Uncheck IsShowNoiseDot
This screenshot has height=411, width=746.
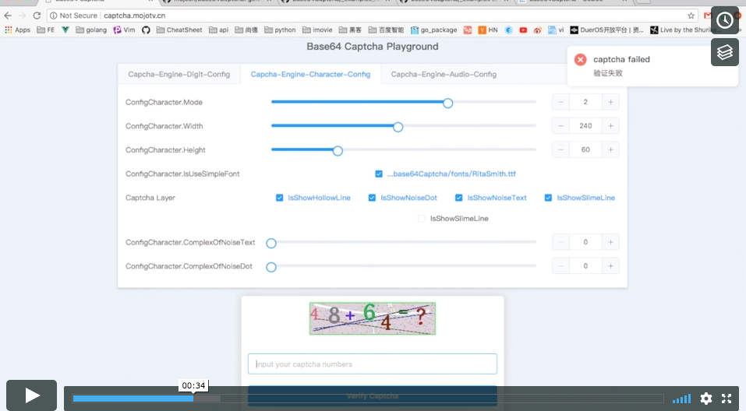372,198
